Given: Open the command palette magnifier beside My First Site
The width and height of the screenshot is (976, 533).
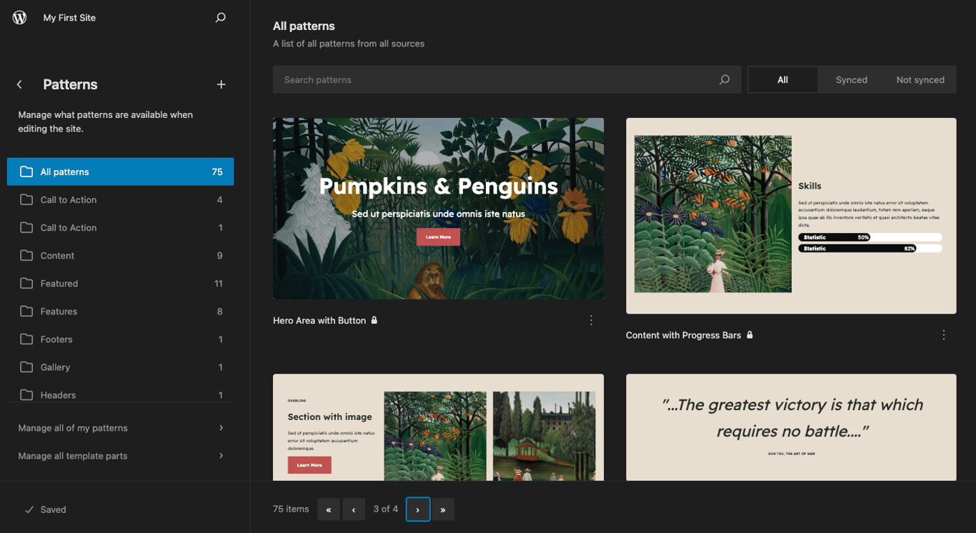Looking at the screenshot, I should tap(221, 18).
